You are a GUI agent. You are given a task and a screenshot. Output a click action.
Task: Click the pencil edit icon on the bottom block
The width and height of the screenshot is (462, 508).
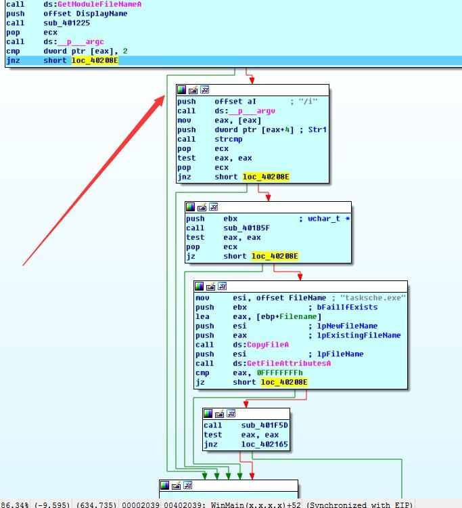pos(177,485)
